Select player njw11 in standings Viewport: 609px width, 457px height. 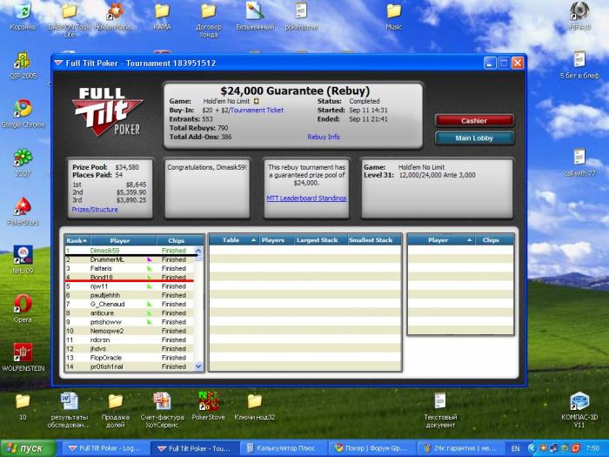point(130,286)
